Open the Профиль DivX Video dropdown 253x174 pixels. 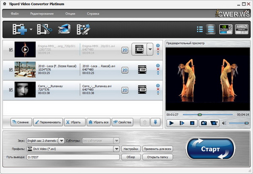(116, 149)
